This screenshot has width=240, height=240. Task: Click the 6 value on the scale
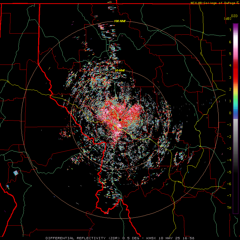click(x=230, y=42)
